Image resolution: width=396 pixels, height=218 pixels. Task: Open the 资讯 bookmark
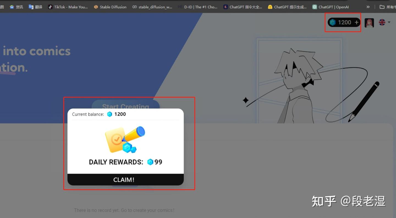(16, 7)
